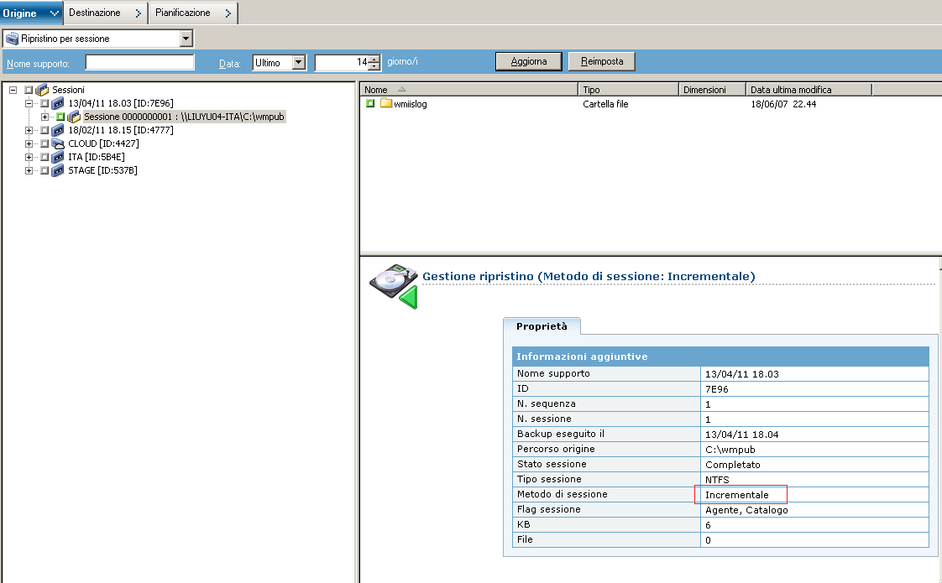Click the ITA media icon in tree
The width and height of the screenshot is (942, 583).
click(x=58, y=157)
